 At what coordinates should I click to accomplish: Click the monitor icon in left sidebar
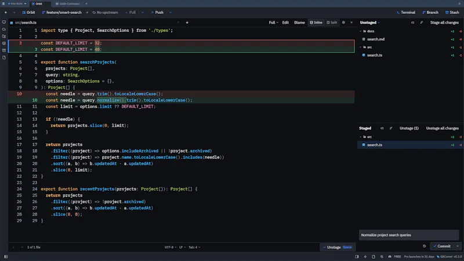[4, 22]
